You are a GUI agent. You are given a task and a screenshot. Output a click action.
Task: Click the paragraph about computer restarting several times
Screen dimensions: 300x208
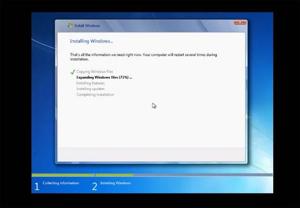[x=143, y=57]
